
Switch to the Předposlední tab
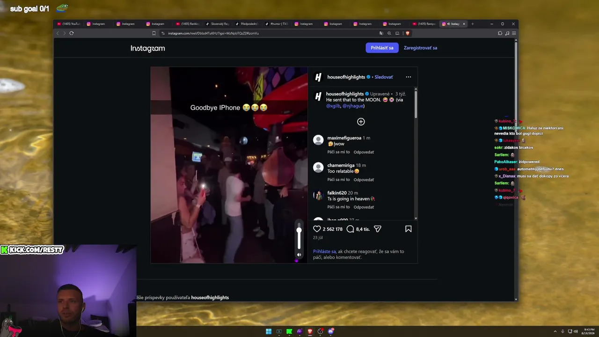(x=247, y=24)
